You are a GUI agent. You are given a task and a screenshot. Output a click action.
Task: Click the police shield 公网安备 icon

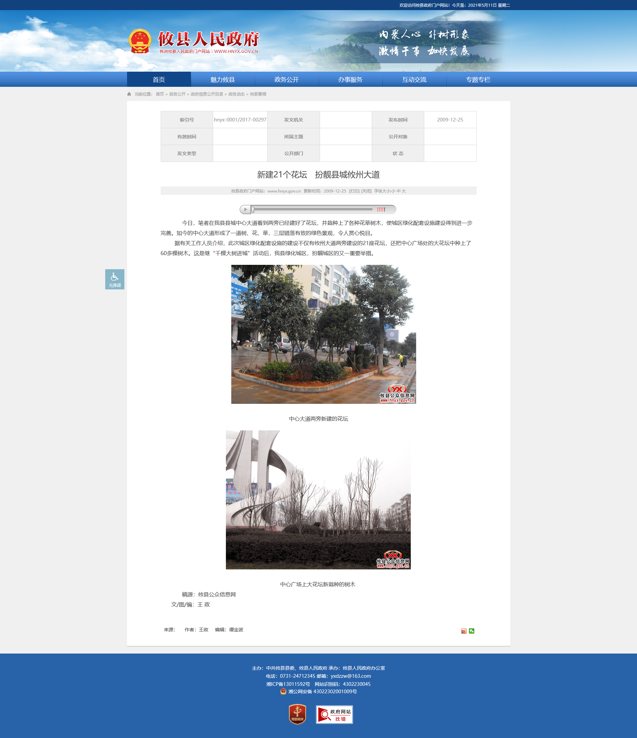coord(283,691)
